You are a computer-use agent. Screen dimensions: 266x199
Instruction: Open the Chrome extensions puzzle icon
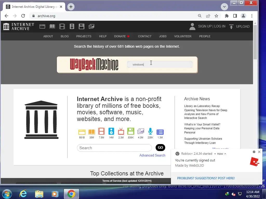[227, 16]
